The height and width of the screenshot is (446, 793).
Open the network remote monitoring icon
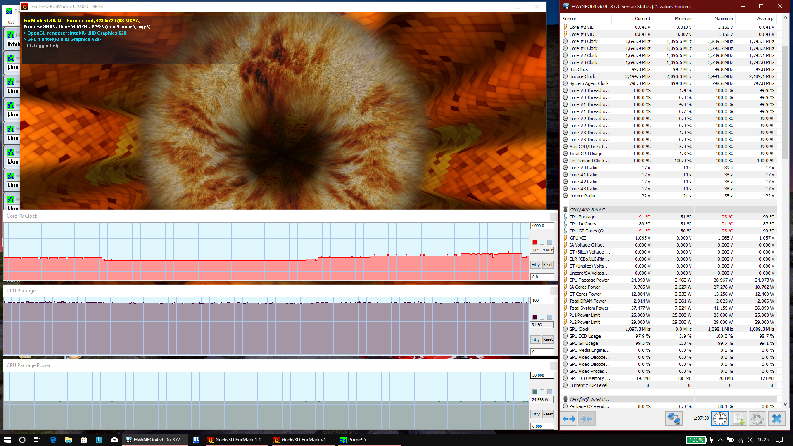674,419
